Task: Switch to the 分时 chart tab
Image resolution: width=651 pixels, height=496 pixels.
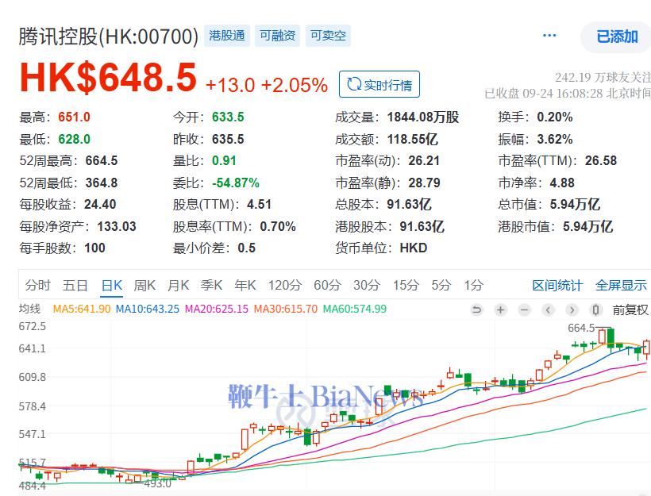Action: click(x=37, y=285)
